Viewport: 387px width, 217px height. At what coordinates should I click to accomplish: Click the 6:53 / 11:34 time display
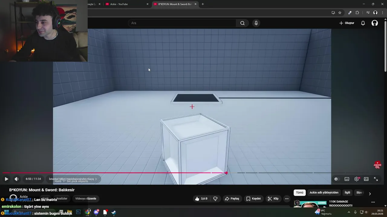point(33,179)
